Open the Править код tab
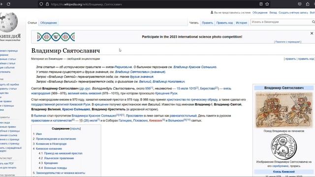315x177 pixels. tap(224, 23)
